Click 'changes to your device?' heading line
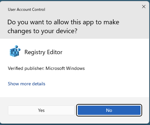The width and height of the screenshot is (150, 125). (42, 31)
